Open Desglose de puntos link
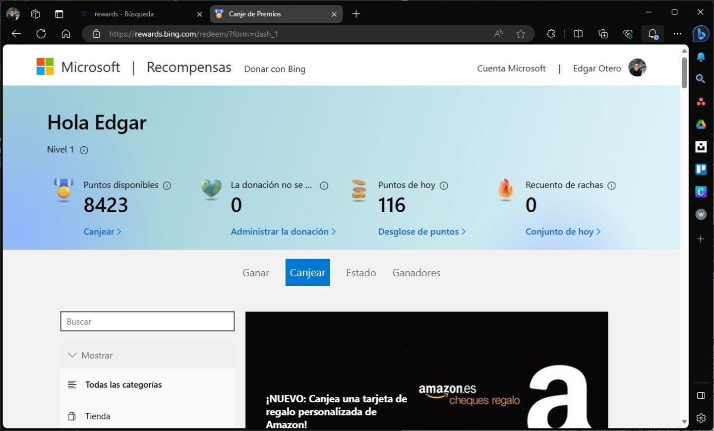Screen dimensions: 714x431 (422, 232)
